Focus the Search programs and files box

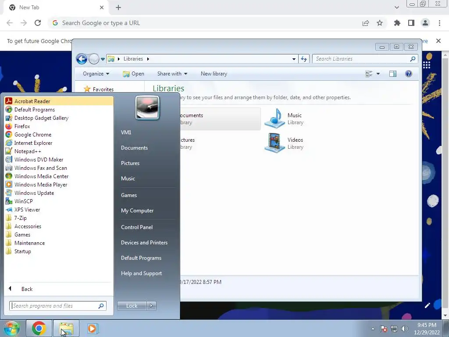57,306
